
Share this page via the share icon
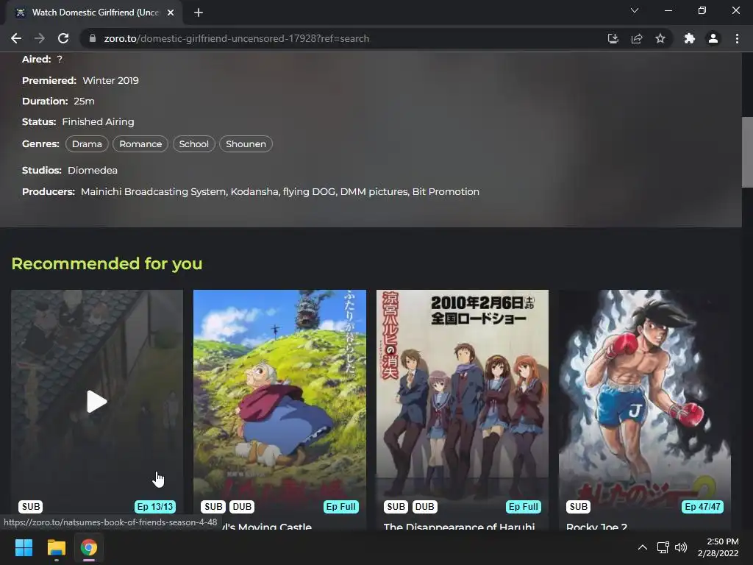(637, 38)
